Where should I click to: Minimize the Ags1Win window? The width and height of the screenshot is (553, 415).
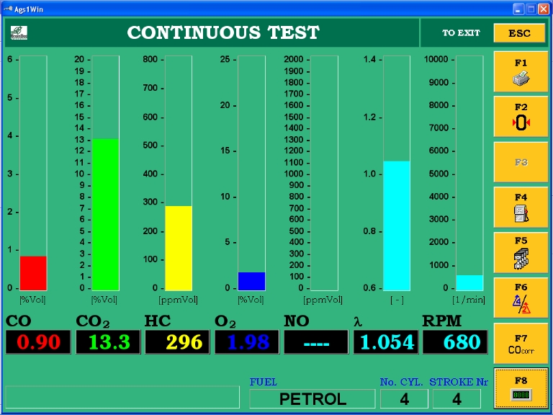[518, 9]
